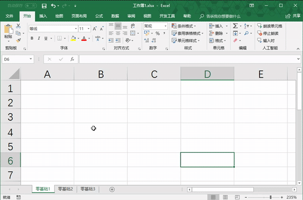Decrease indent in the alignment group
Screen dimensions: 303x200
click(x=111, y=40)
